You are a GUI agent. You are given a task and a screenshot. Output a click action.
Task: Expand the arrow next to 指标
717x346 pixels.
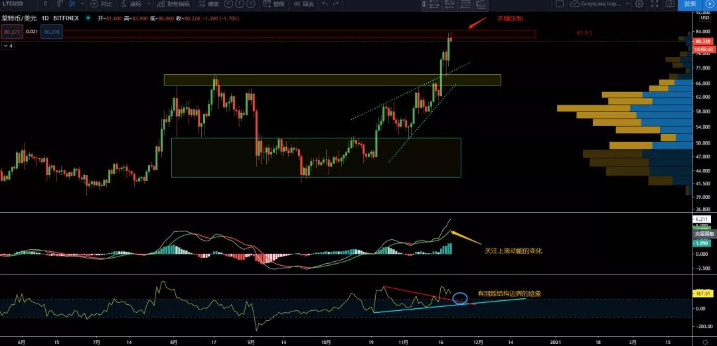point(149,4)
